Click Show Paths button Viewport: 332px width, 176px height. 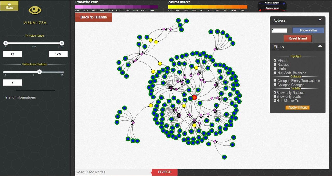pyautogui.click(x=308, y=30)
